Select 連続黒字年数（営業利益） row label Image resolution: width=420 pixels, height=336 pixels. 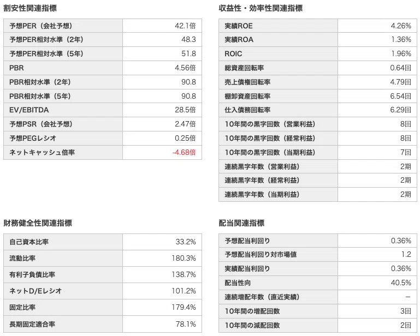pos(262,166)
